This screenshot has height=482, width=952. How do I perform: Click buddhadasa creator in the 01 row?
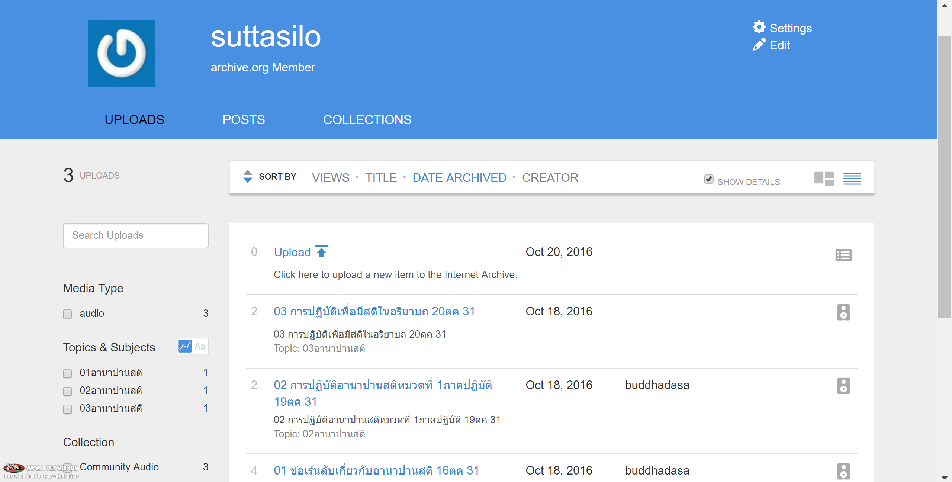[x=657, y=470]
